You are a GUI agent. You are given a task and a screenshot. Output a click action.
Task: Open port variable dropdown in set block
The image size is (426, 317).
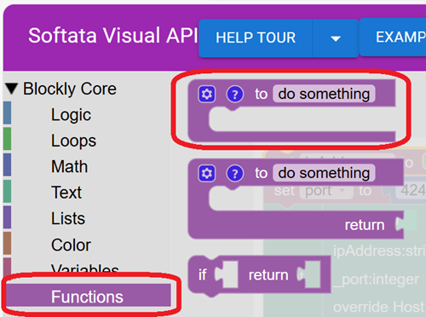pyautogui.click(x=326, y=191)
